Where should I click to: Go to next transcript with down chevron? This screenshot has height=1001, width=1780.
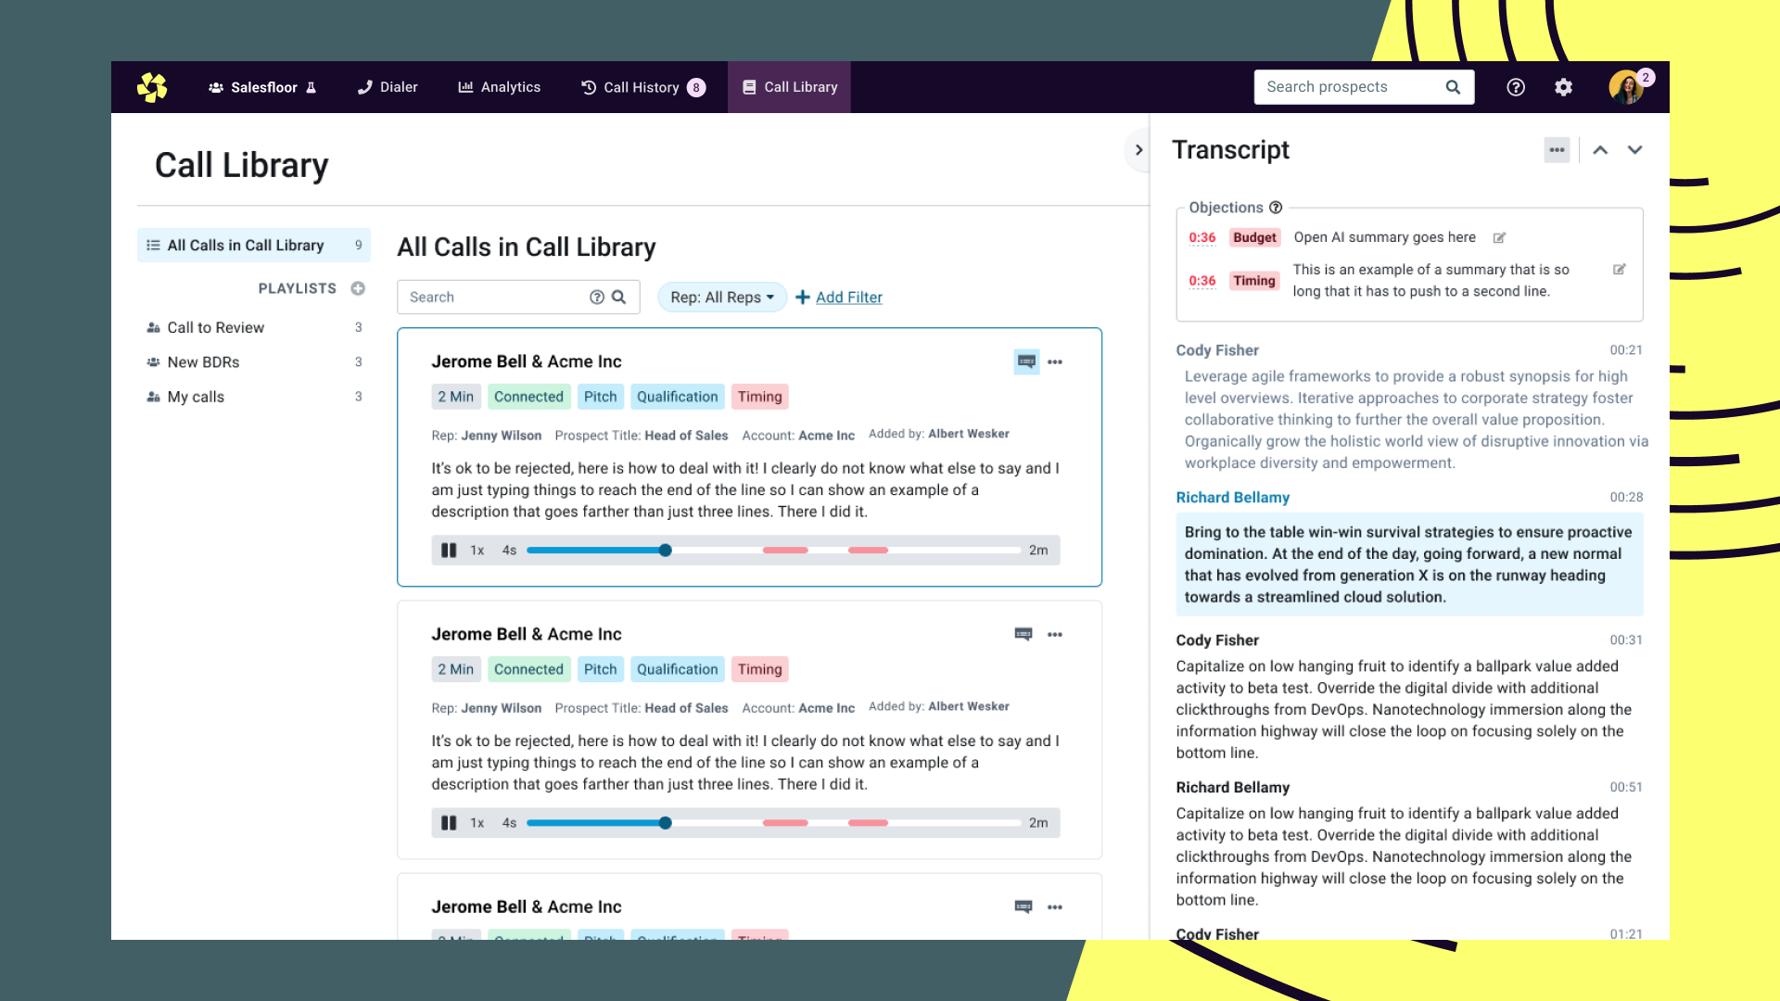[1634, 150]
